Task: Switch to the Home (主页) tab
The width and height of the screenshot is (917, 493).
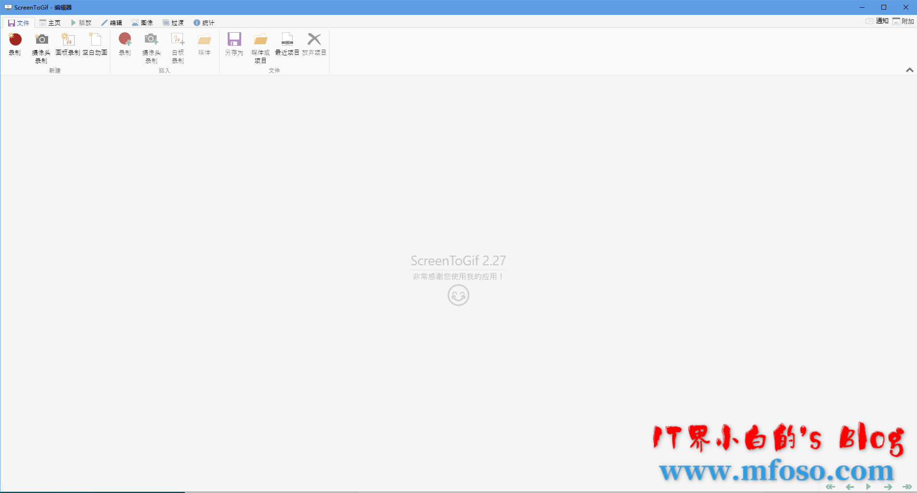Action: click(x=50, y=23)
